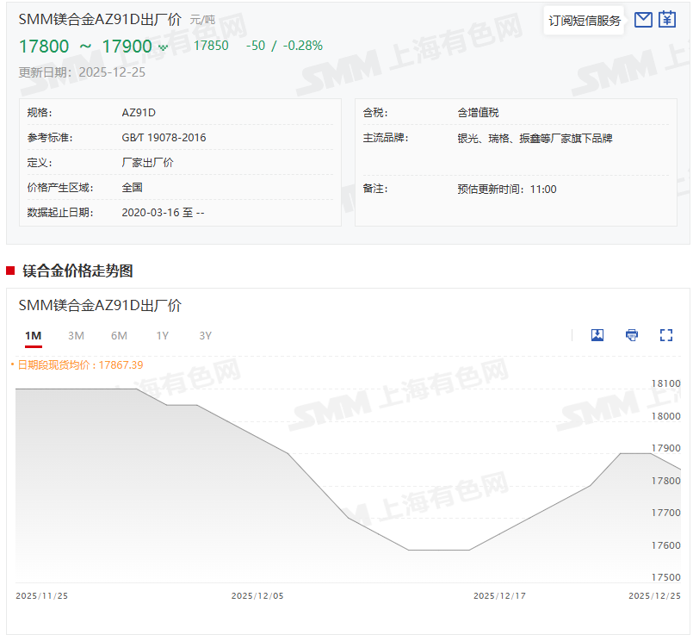The image size is (693, 641).
Task: Open the yuan price calendar icon
Action: click(667, 20)
